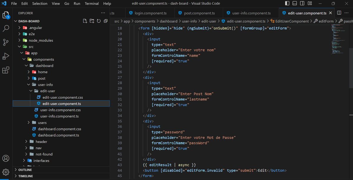Open dashboard.component.css file
353x180 pixels.
(61, 129)
